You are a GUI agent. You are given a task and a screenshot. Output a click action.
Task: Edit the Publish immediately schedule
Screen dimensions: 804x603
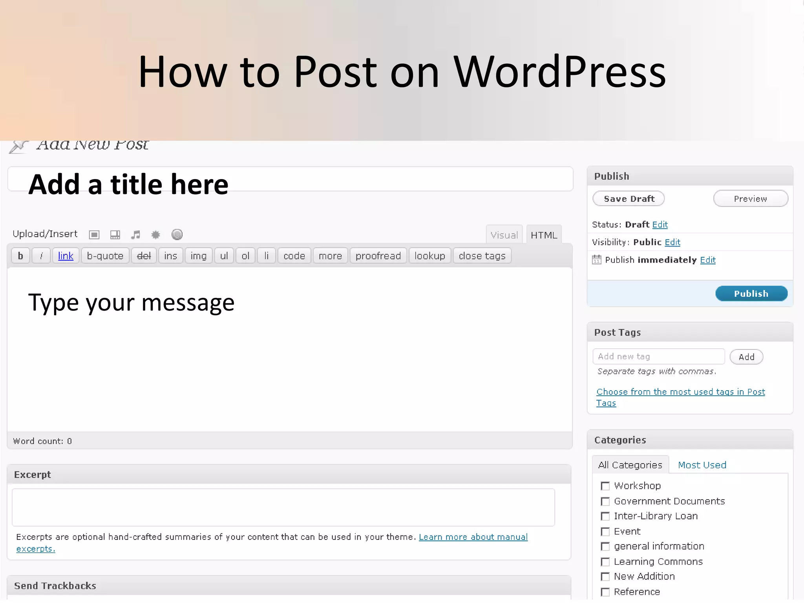(x=707, y=260)
